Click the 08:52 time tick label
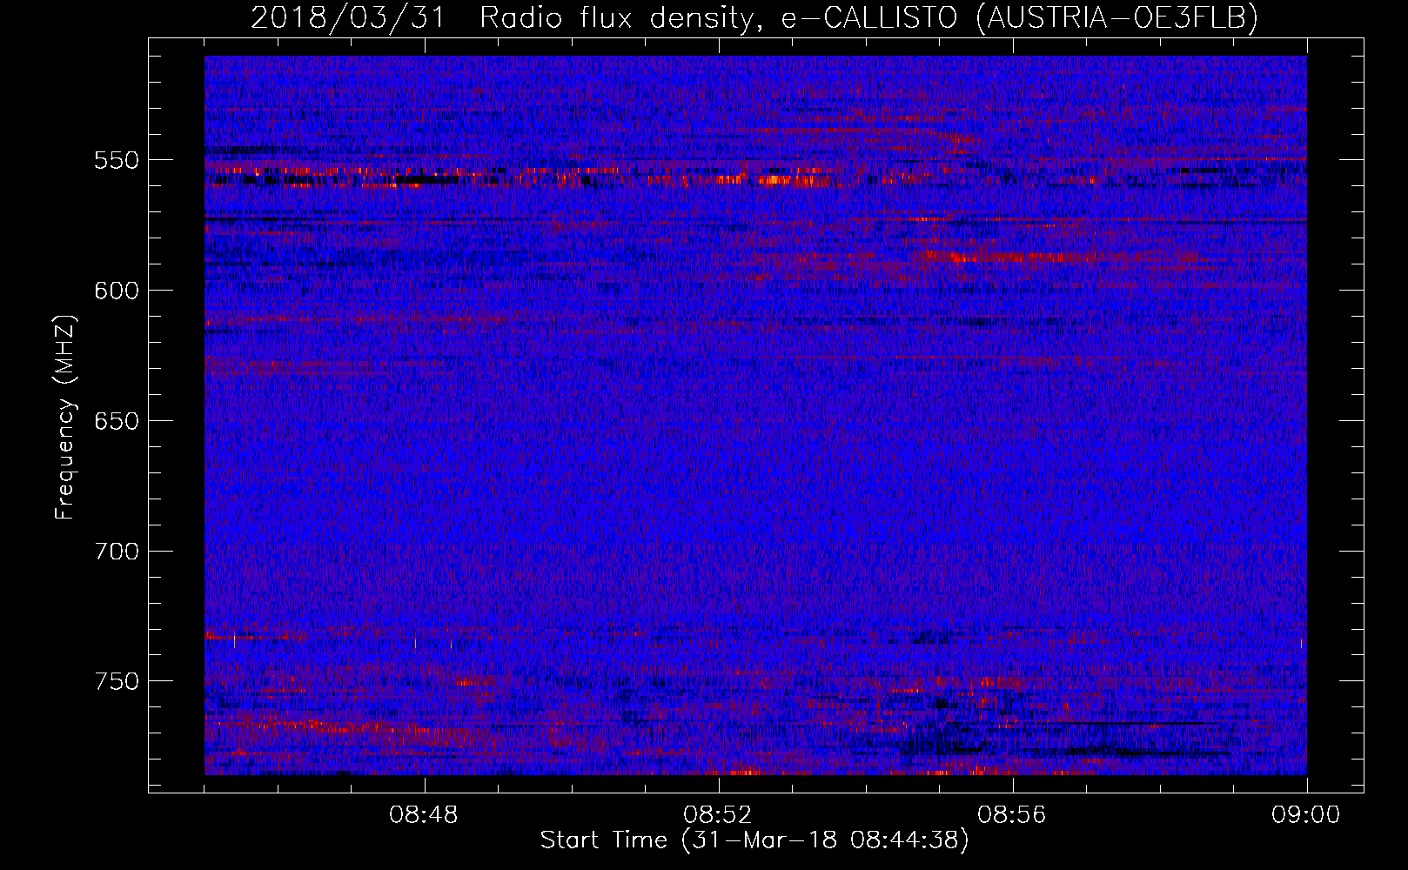Image resolution: width=1408 pixels, height=870 pixels. pyautogui.click(x=718, y=815)
